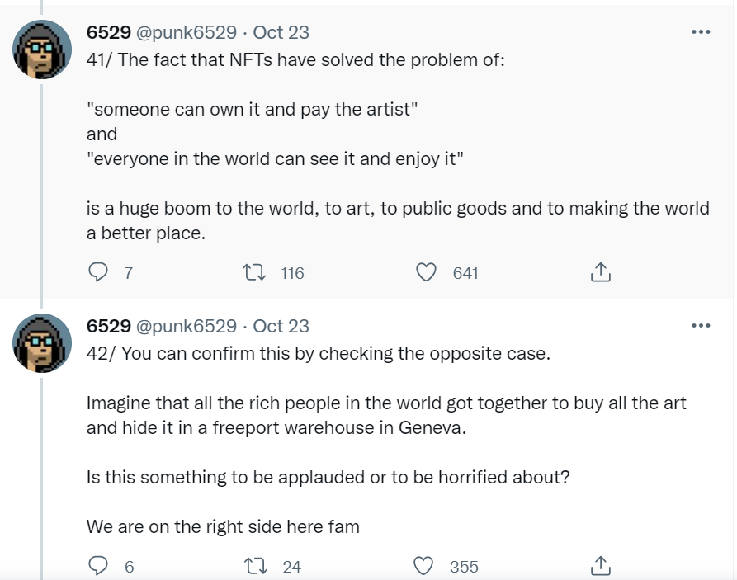Share tweet 41 via share icon
737x580 pixels.
601,272
